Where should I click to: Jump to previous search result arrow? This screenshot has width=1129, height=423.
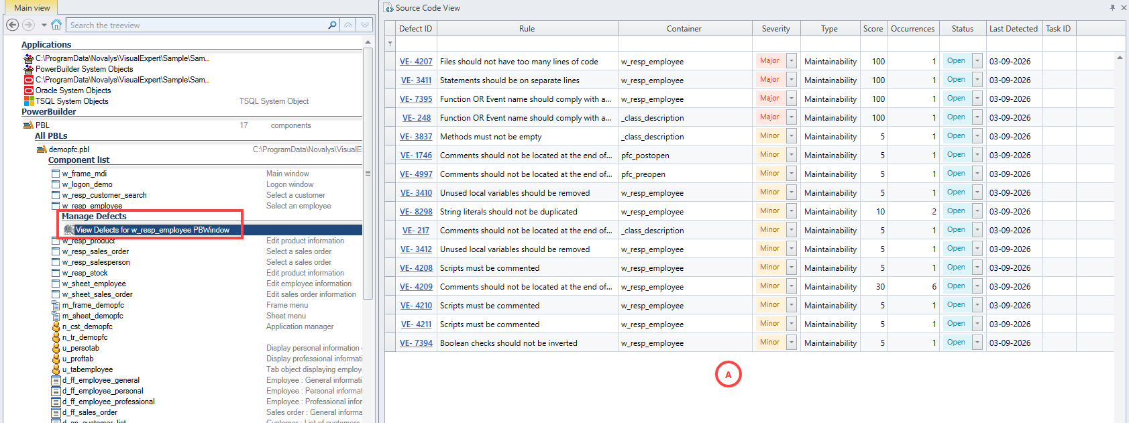point(348,25)
